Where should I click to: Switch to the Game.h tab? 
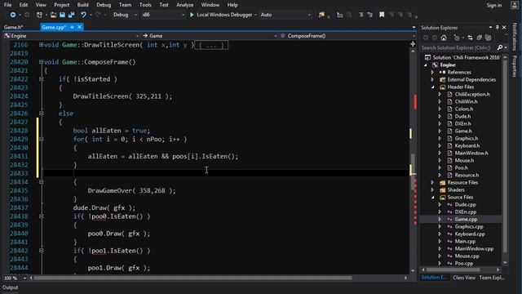(x=13, y=27)
